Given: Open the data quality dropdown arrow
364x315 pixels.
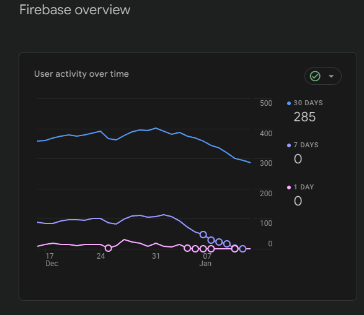Looking at the screenshot, I should coord(331,76).
